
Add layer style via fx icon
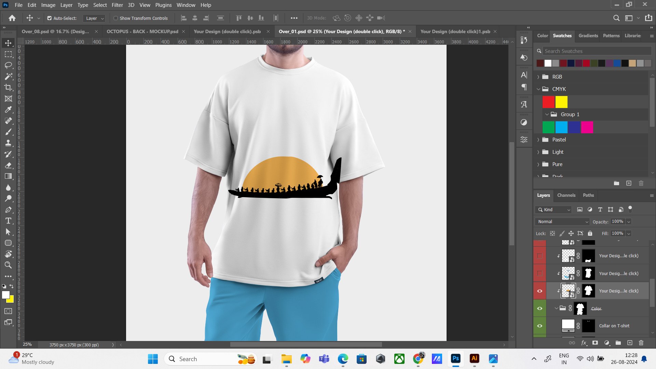click(x=584, y=343)
